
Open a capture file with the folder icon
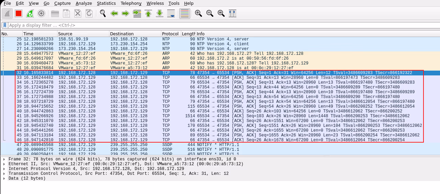[x=55, y=14]
